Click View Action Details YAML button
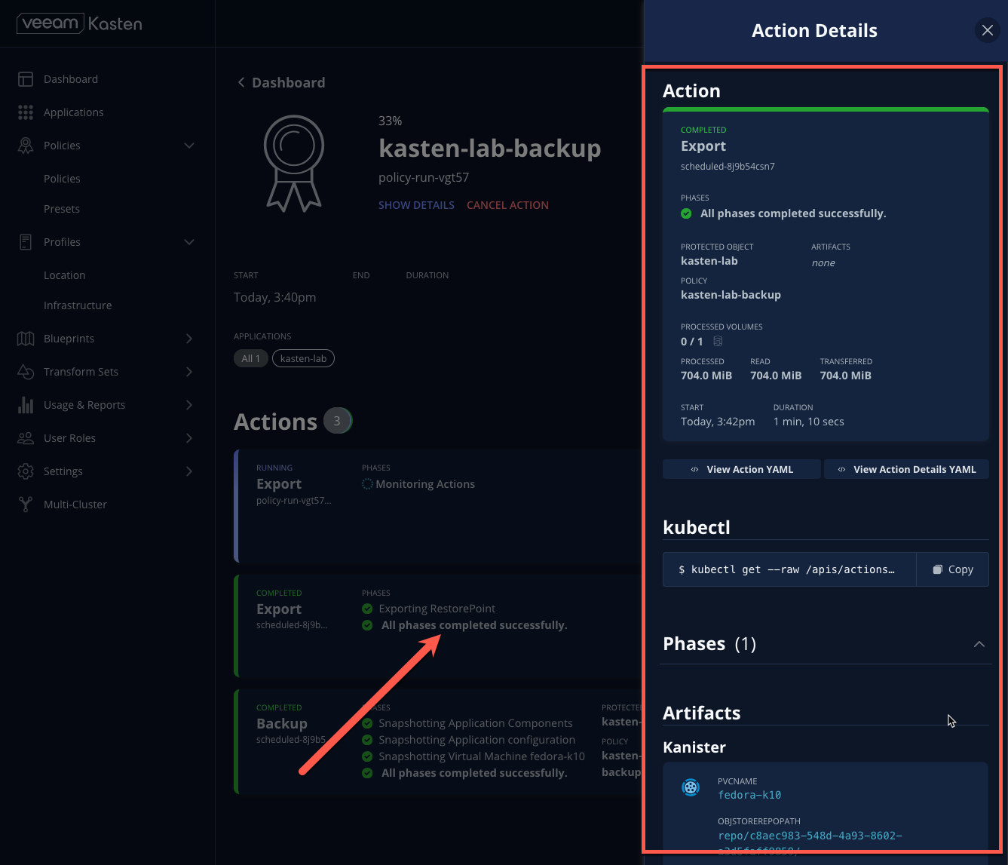The image size is (1008, 865). pyautogui.click(x=906, y=469)
